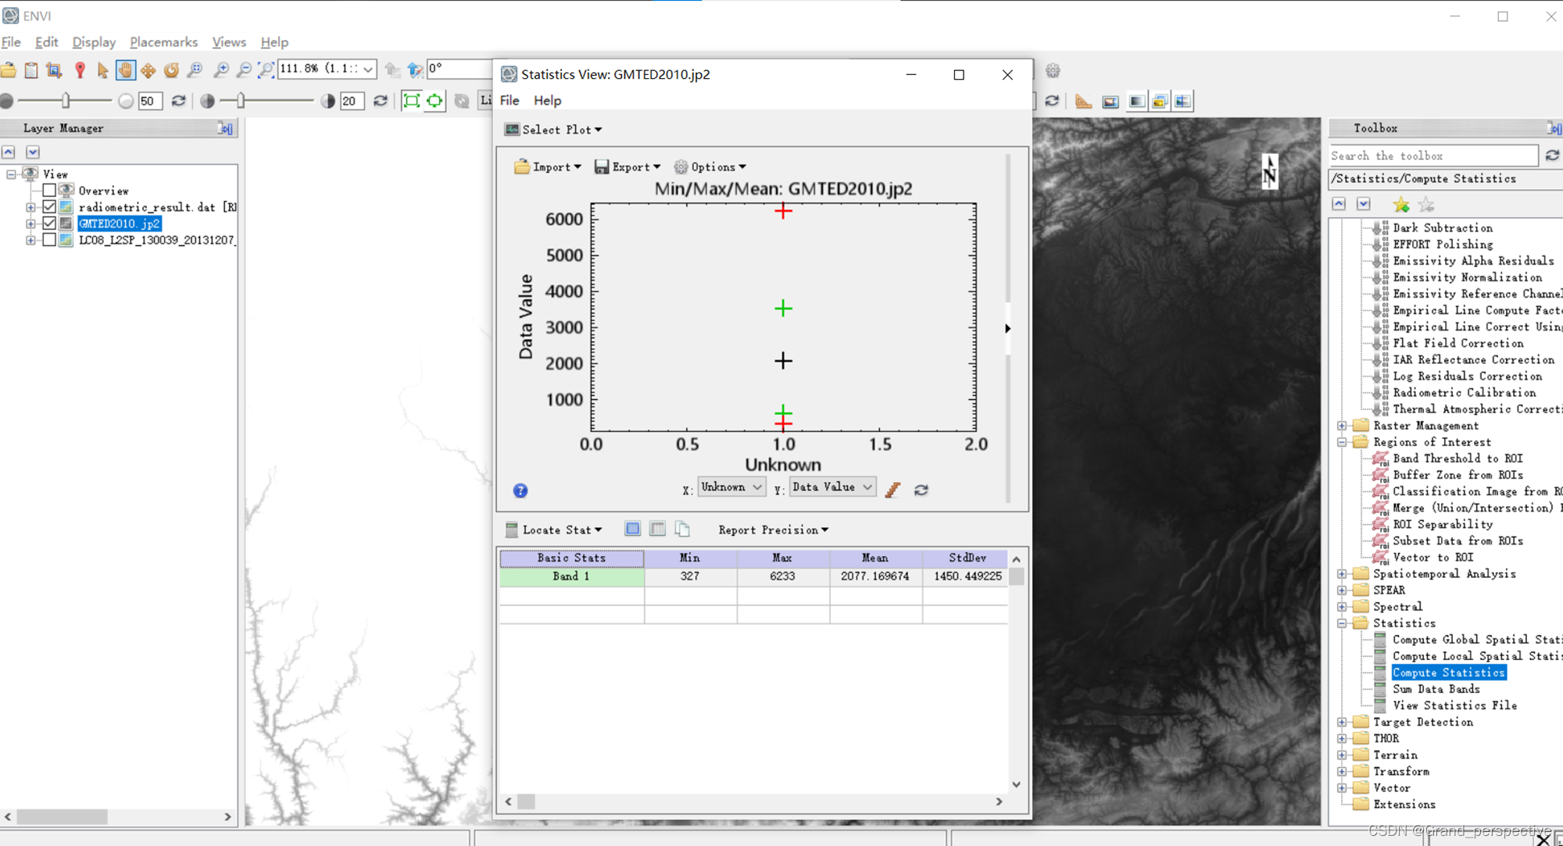Screen dimensions: 1563x846
Task: Reset the plot range refresh icon
Action: pyautogui.click(x=921, y=490)
